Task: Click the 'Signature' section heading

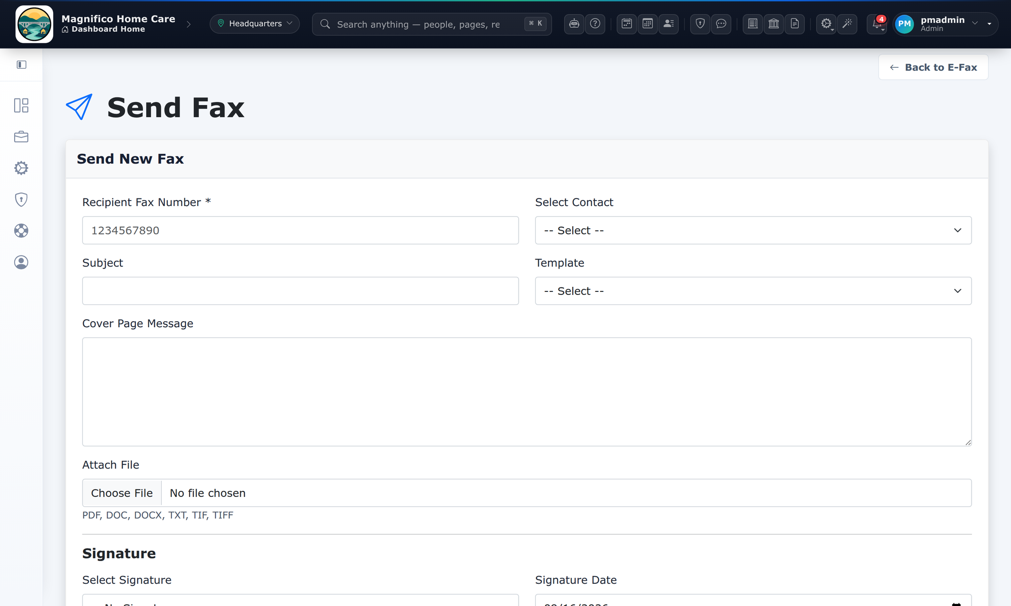Action: pos(119,553)
